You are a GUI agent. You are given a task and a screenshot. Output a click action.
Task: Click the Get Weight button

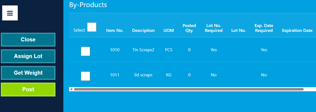click(x=28, y=73)
